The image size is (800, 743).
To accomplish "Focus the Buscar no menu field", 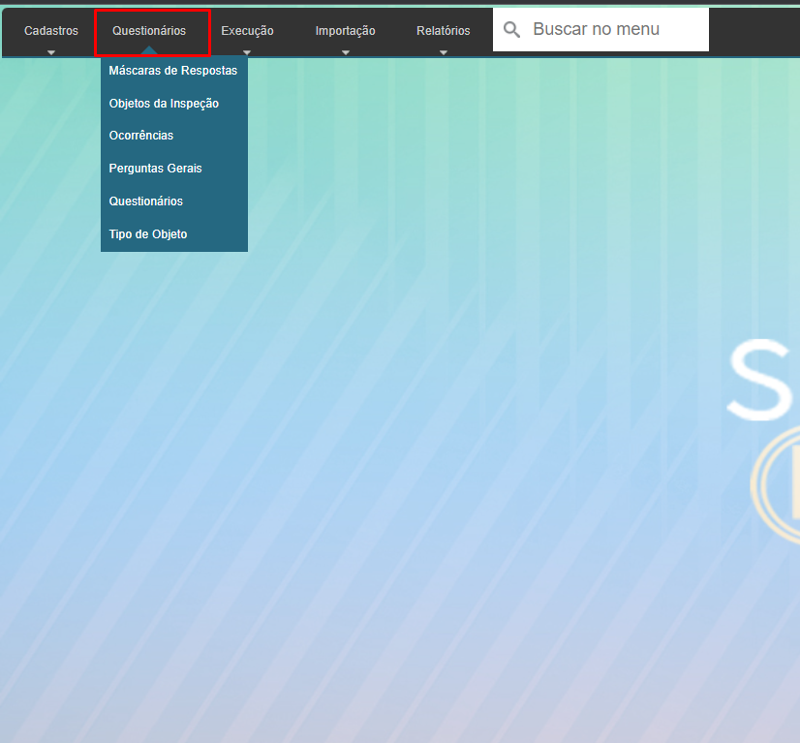I will tap(615, 30).
